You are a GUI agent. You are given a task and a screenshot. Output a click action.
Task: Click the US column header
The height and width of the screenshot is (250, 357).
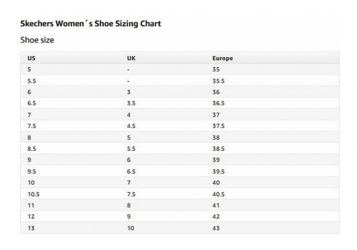pyautogui.click(x=31, y=58)
